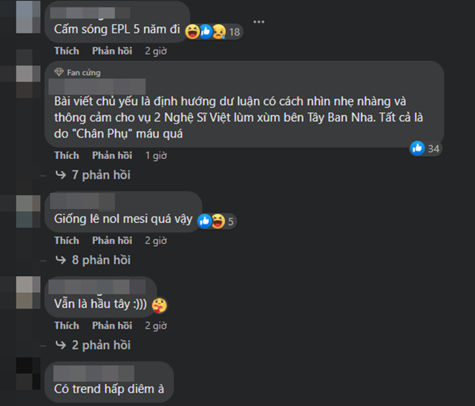Screen dimensions: 475x406
Task: Like the Cấm sóng EPL comment
Action: (67, 51)
